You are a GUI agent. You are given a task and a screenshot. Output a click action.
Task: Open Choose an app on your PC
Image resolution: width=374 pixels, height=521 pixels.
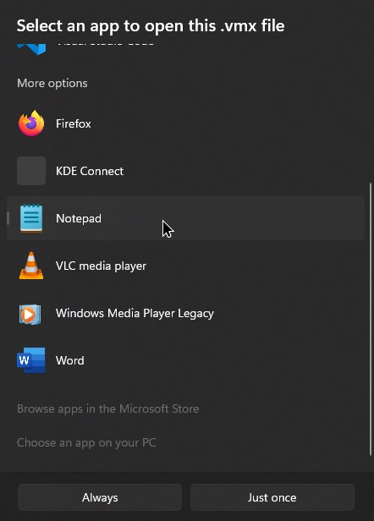(x=86, y=442)
